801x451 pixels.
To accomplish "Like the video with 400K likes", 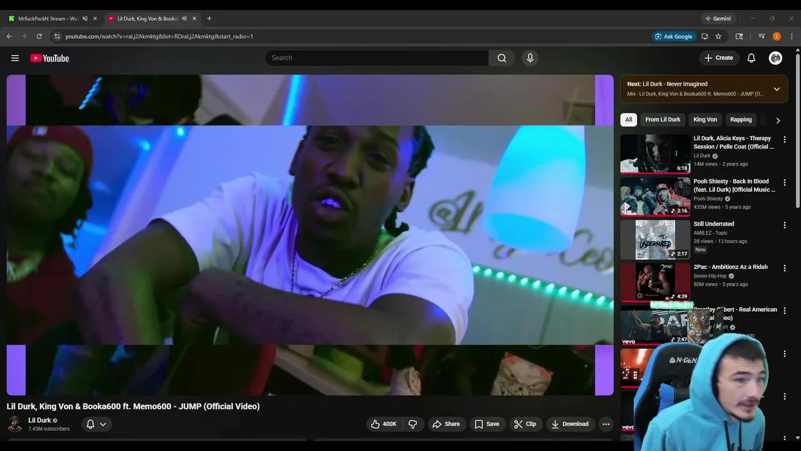I will [383, 424].
